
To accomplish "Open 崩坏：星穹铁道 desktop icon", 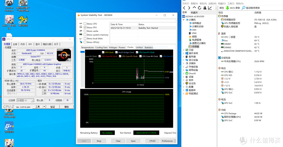I will [x=9, y=22].
